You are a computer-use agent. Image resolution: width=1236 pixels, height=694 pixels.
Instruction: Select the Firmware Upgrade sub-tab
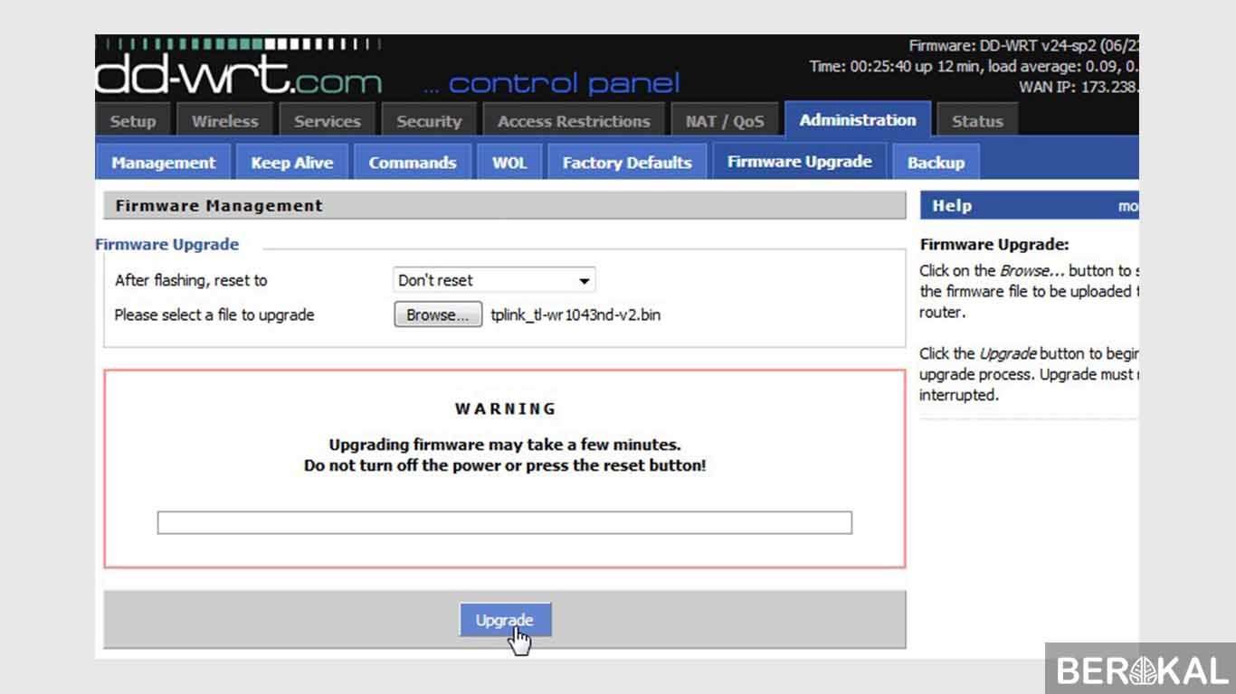click(x=800, y=161)
